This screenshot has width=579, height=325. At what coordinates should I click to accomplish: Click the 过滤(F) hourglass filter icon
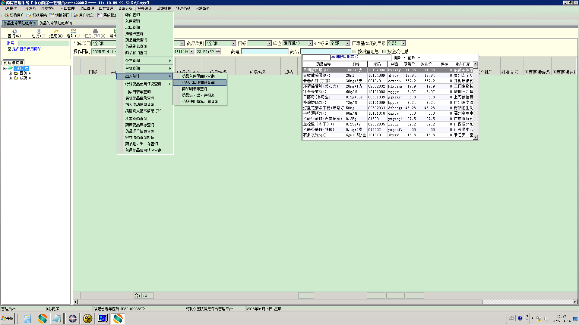click(x=39, y=31)
